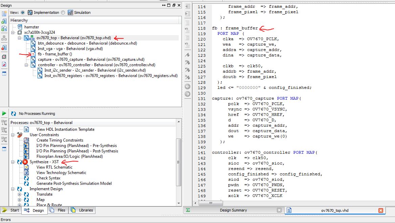
Task: Select the Implementation view radio button
Action: 23,13
